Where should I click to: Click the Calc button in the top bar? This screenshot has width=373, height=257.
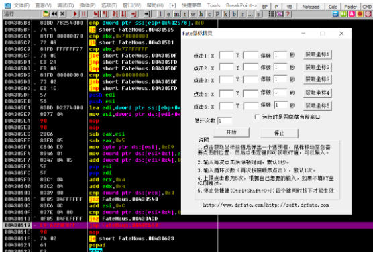tap(333, 7)
